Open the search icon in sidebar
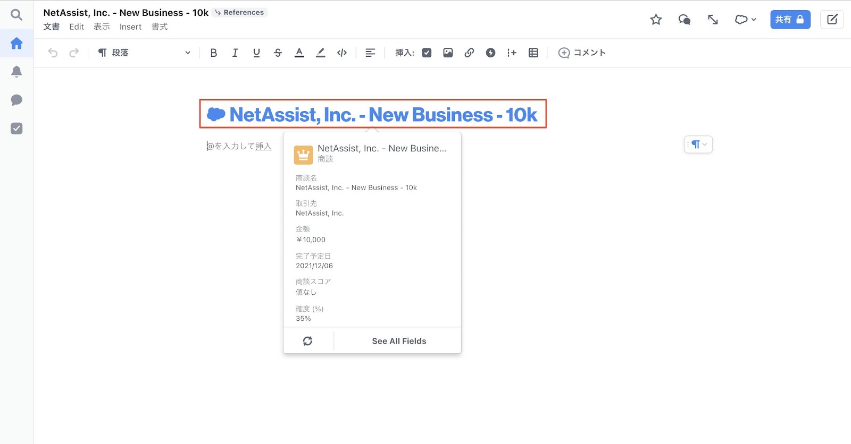 point(16,15)
